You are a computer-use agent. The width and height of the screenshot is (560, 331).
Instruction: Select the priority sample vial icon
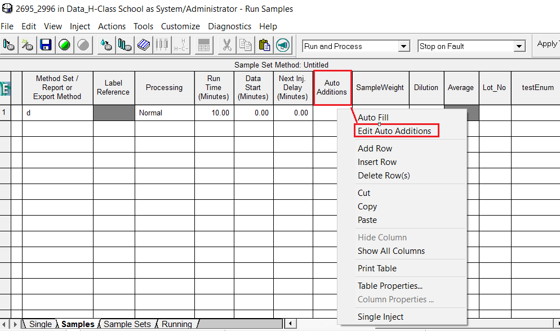(105, 45)
